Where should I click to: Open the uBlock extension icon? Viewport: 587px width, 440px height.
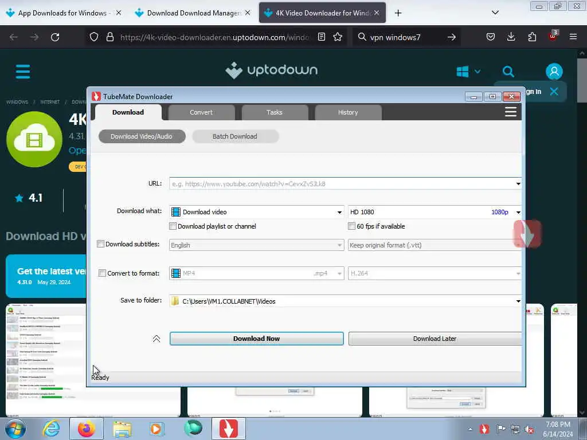coord(553,36)
